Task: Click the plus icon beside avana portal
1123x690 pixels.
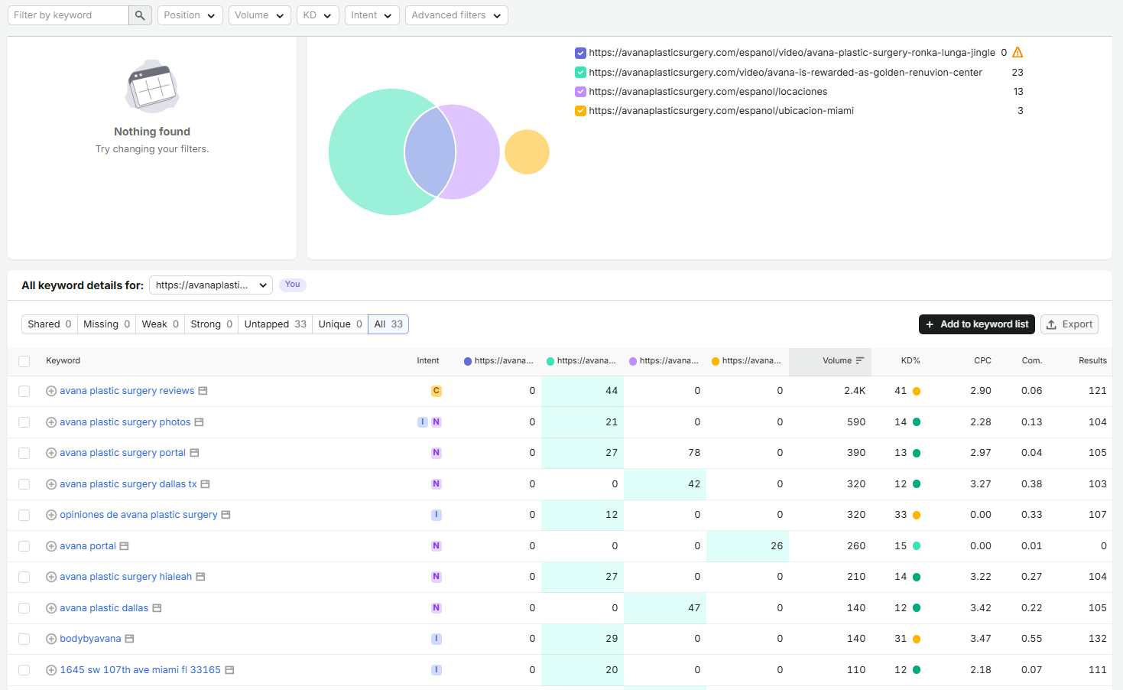Action: point(51,546)
